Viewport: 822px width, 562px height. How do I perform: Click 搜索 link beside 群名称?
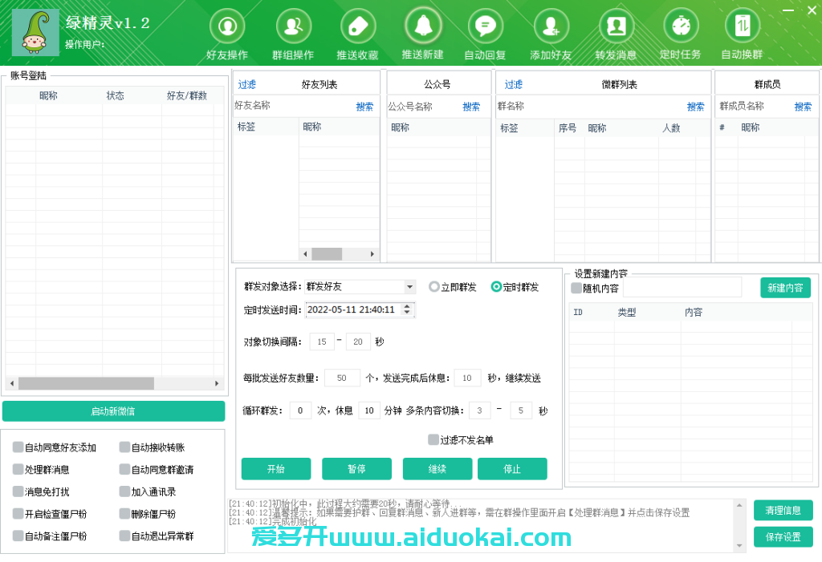click(x=696, y=107)
